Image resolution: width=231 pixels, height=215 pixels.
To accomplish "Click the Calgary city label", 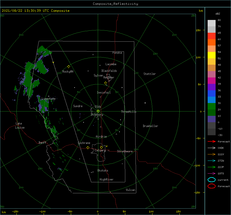I will tap(100, 150).
